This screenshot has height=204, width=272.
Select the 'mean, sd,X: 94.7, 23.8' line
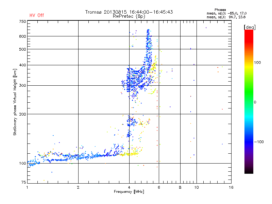click(226, 17)
